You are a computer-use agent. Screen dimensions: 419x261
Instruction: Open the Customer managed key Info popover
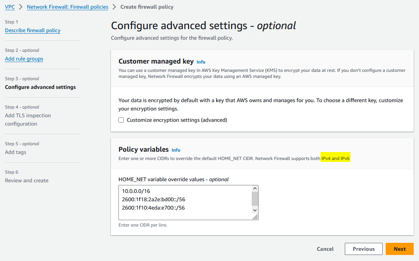[201, 62]
